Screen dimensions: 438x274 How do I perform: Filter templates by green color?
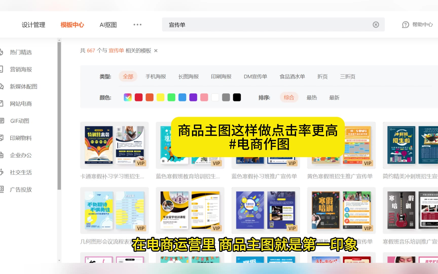tap(171, 97)
